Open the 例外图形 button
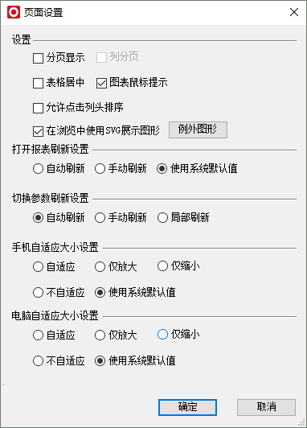The image size is (307, 428). 198,130
